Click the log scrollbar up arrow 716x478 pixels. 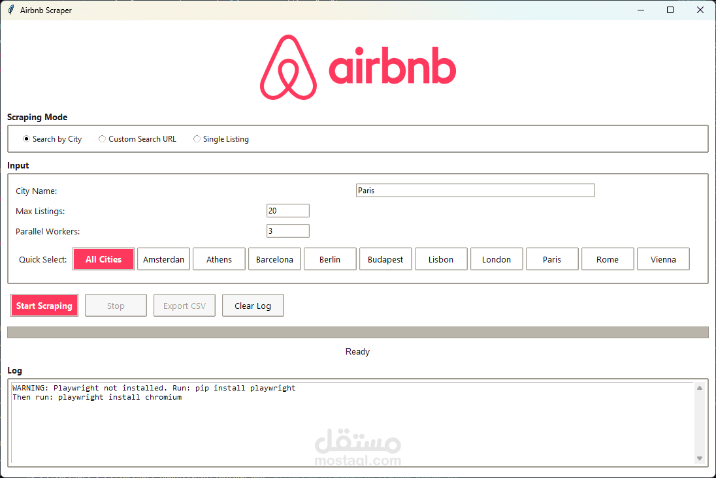(x=700, y=388)
